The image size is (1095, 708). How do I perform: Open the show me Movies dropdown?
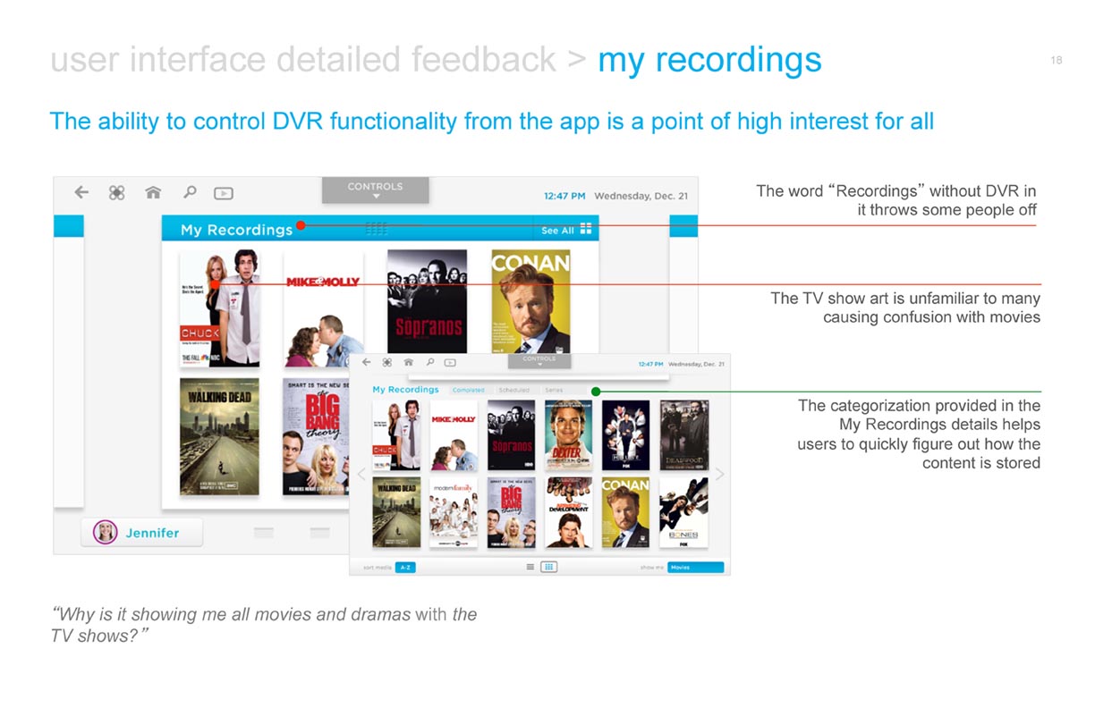[695, 567]
